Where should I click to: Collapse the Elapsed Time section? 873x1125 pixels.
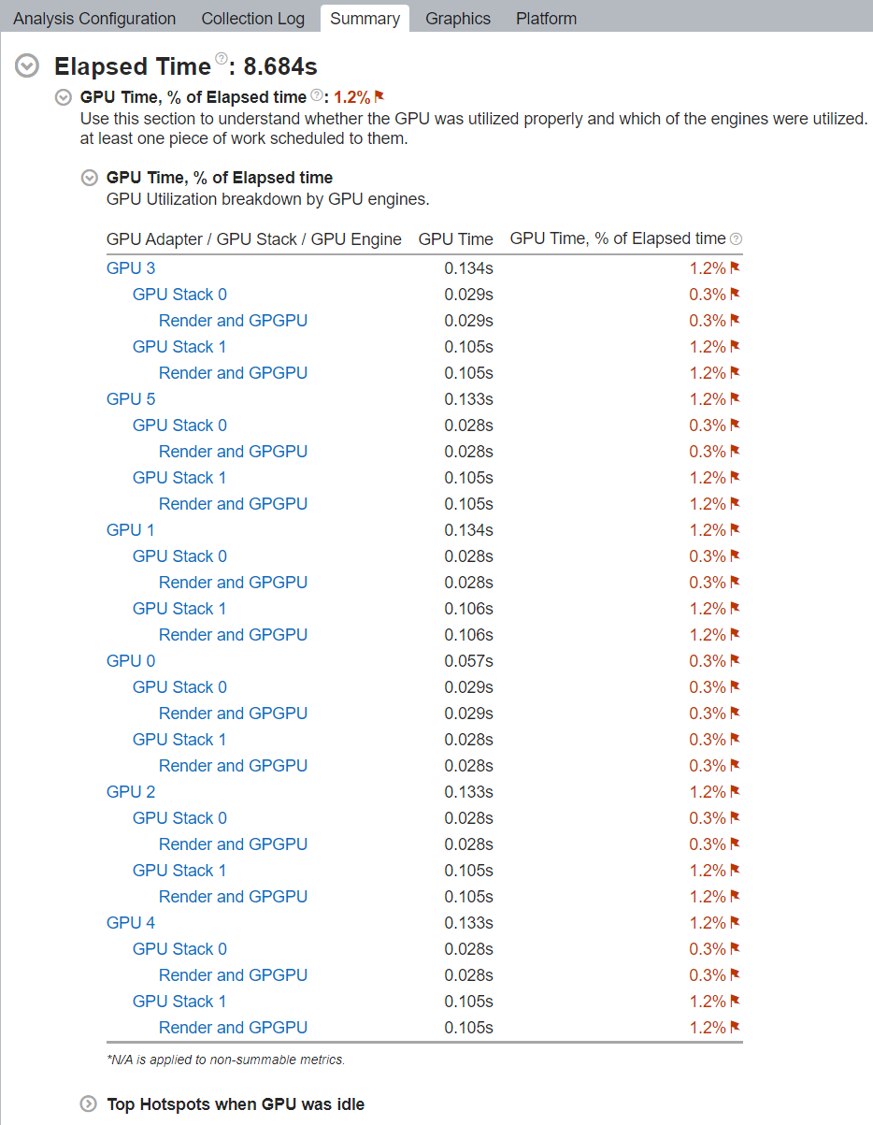(x=28, y=66)
